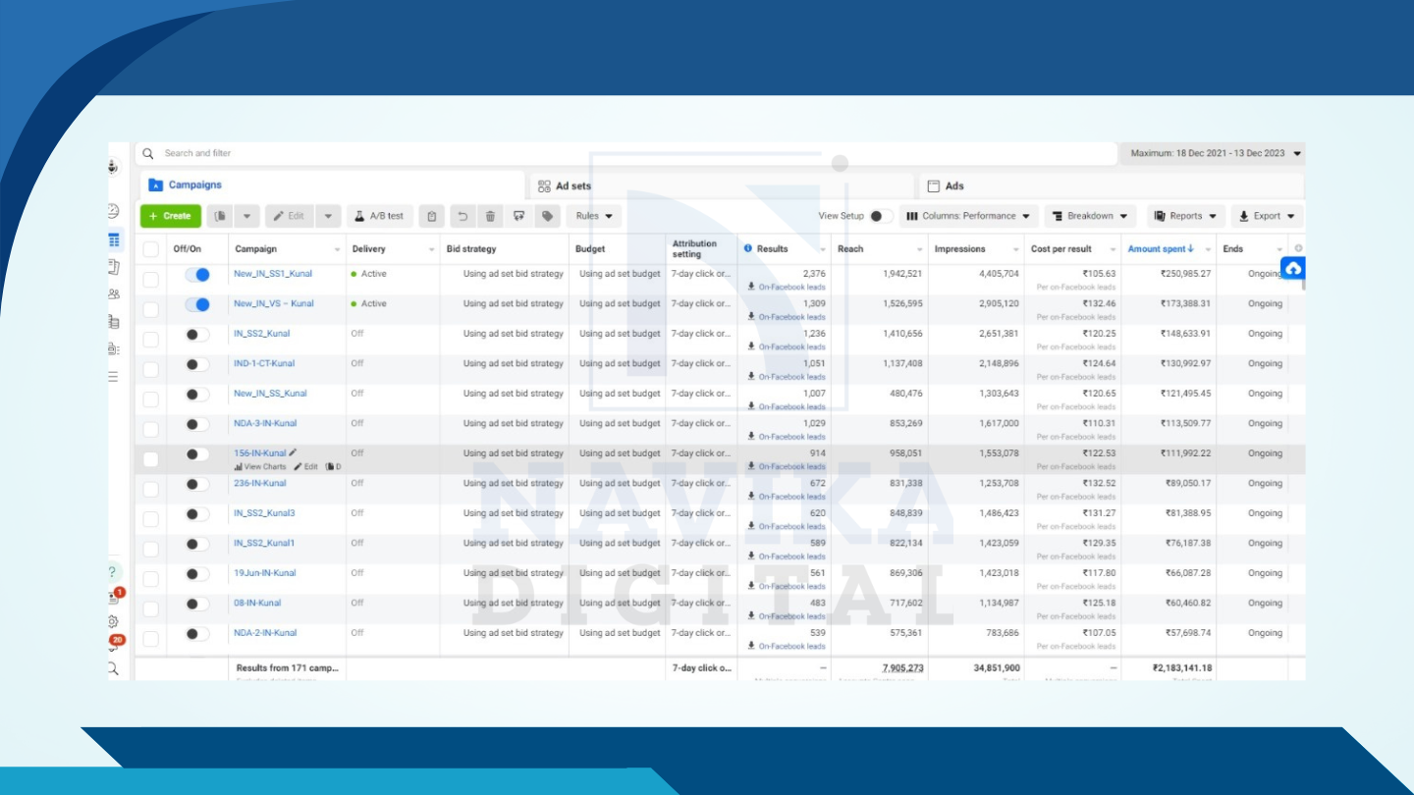Open the date range Maximum dropdown
The height and width of the screenshot is (795, 1414).
tap(1215, 153)
